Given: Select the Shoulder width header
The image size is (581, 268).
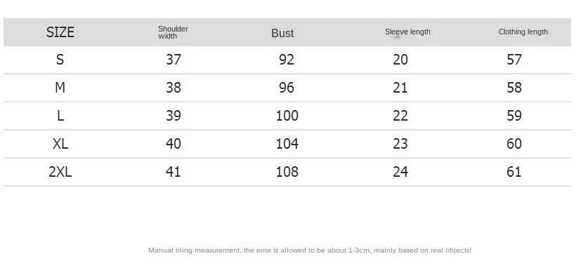Looking at the screenshot, I should point(173,32).
